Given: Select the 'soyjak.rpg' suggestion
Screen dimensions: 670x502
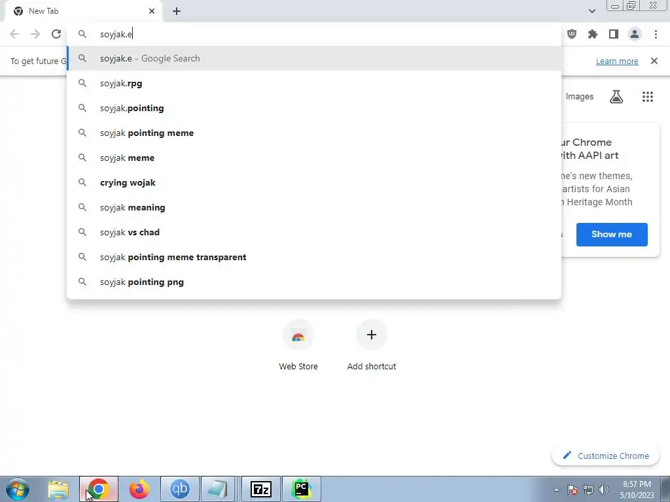Looking at the screenshot, I should point(314,83).
